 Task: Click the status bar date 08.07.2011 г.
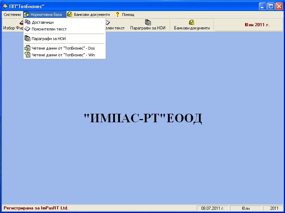212,208
